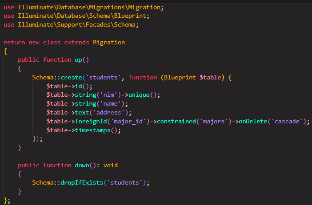Click the 'dropIfExists' method call
This screenshot has width=312, height=205.
pyautogui.click(x=82, y=182)
